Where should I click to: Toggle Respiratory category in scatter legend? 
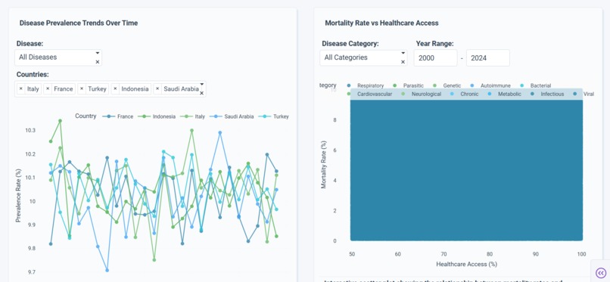[366, 85]
